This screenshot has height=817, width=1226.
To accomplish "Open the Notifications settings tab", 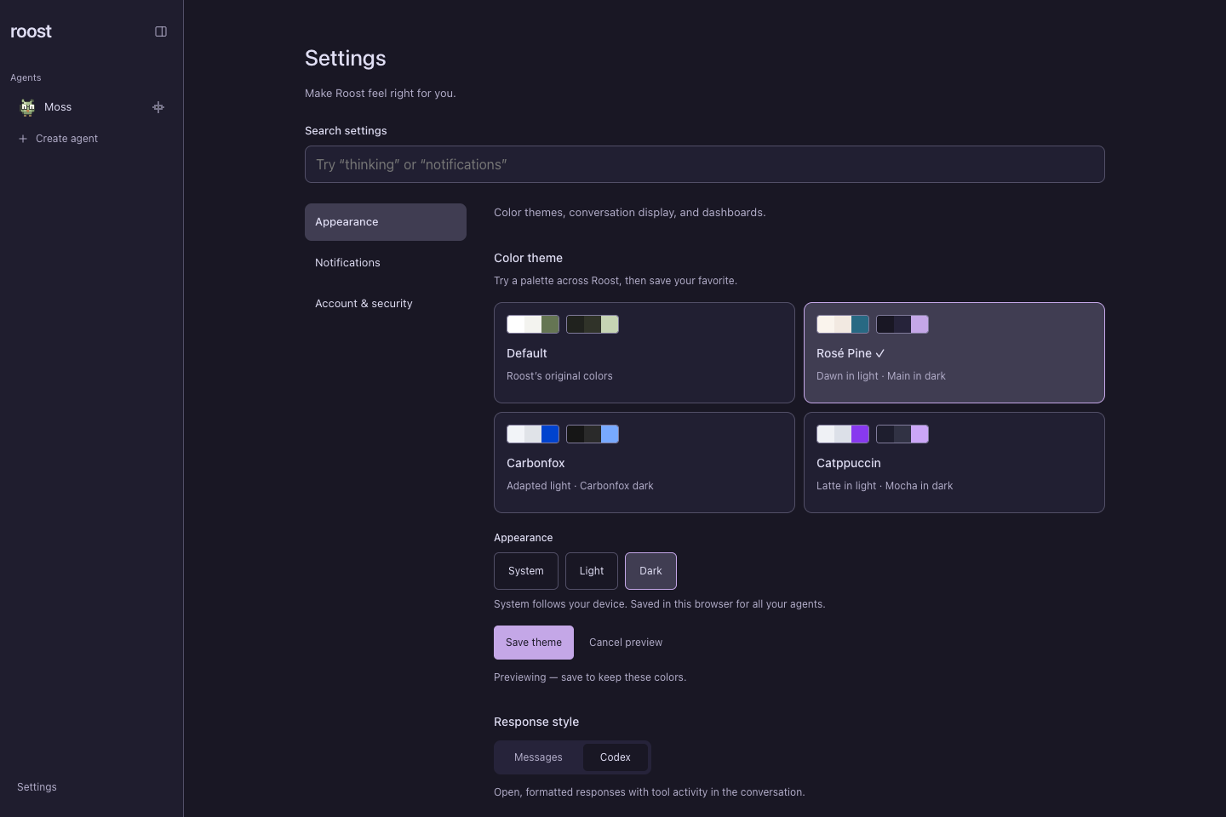I will point(386,263).
